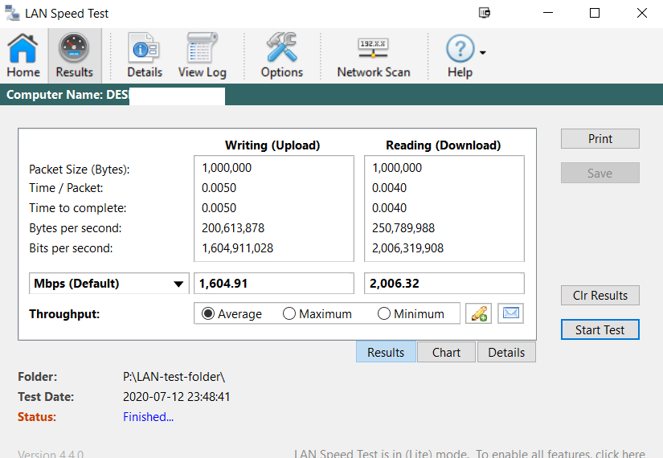Image resolution: width=663 pixels, height=458 pixels.
Task: Click upload bytes per second 200,613,878
Action: point(233,228)
